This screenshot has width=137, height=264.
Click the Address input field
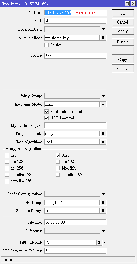point(75,13)
